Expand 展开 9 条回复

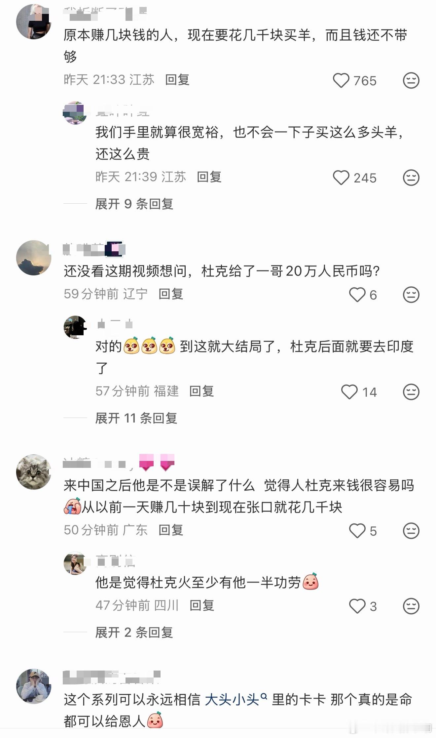click(x=134, y=204)
